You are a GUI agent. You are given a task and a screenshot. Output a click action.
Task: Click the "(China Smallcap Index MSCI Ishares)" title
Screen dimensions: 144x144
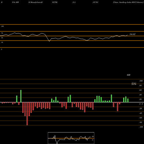(x=128, y=2)
